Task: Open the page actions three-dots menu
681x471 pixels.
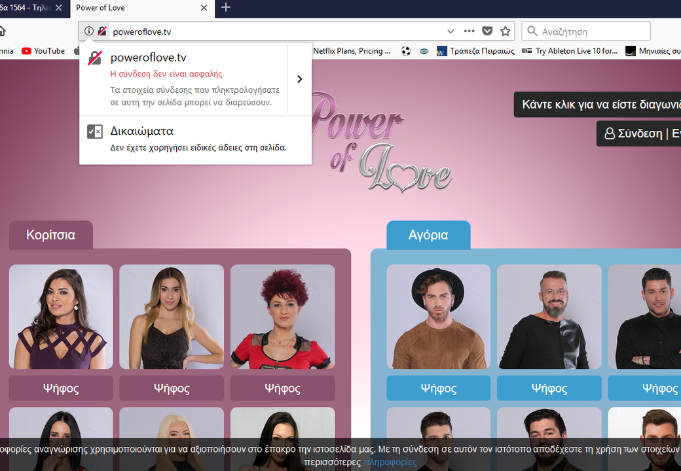Action: [x=469, y=31]
